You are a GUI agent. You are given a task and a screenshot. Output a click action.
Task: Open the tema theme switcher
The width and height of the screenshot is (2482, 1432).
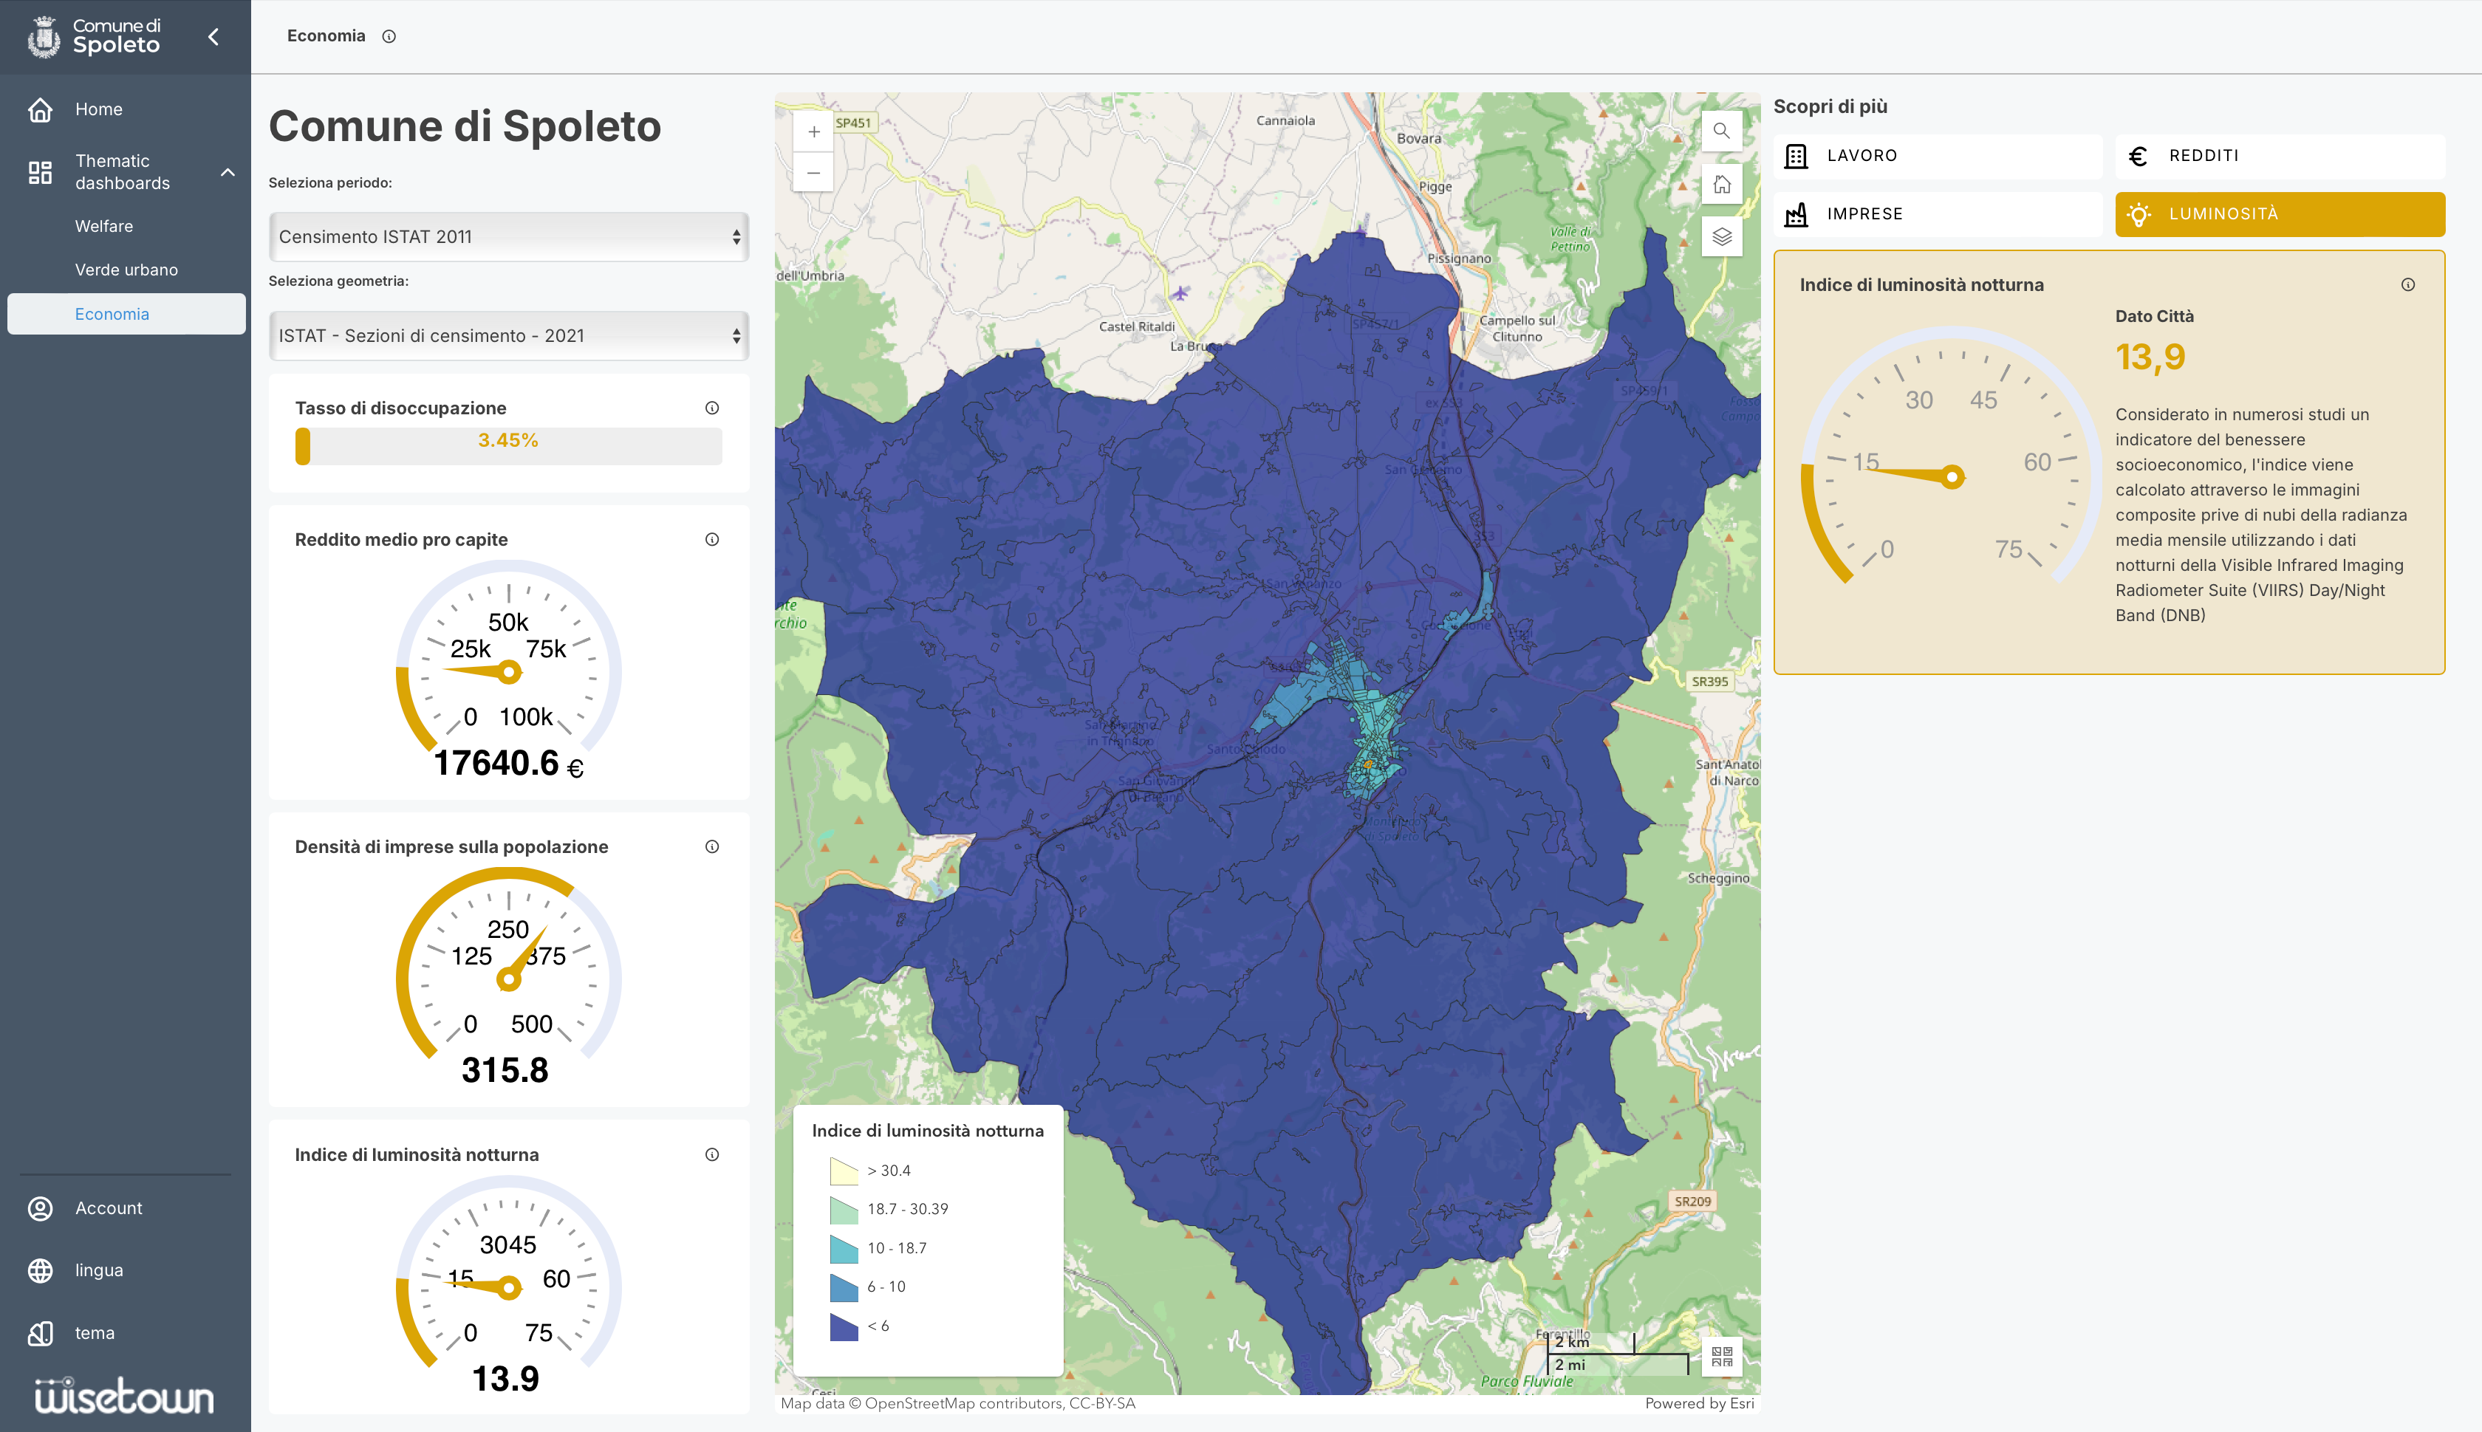(95, 1332)
